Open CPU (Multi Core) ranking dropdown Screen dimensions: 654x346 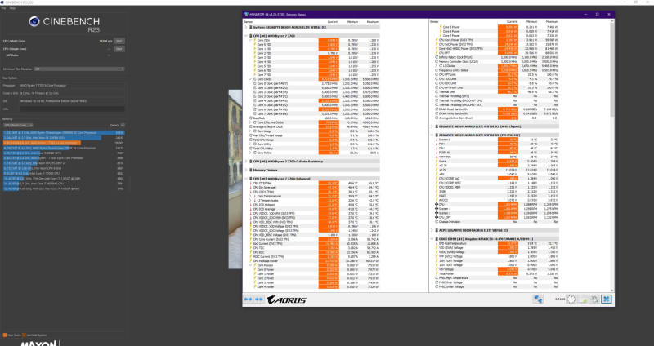tap(18, 126)
